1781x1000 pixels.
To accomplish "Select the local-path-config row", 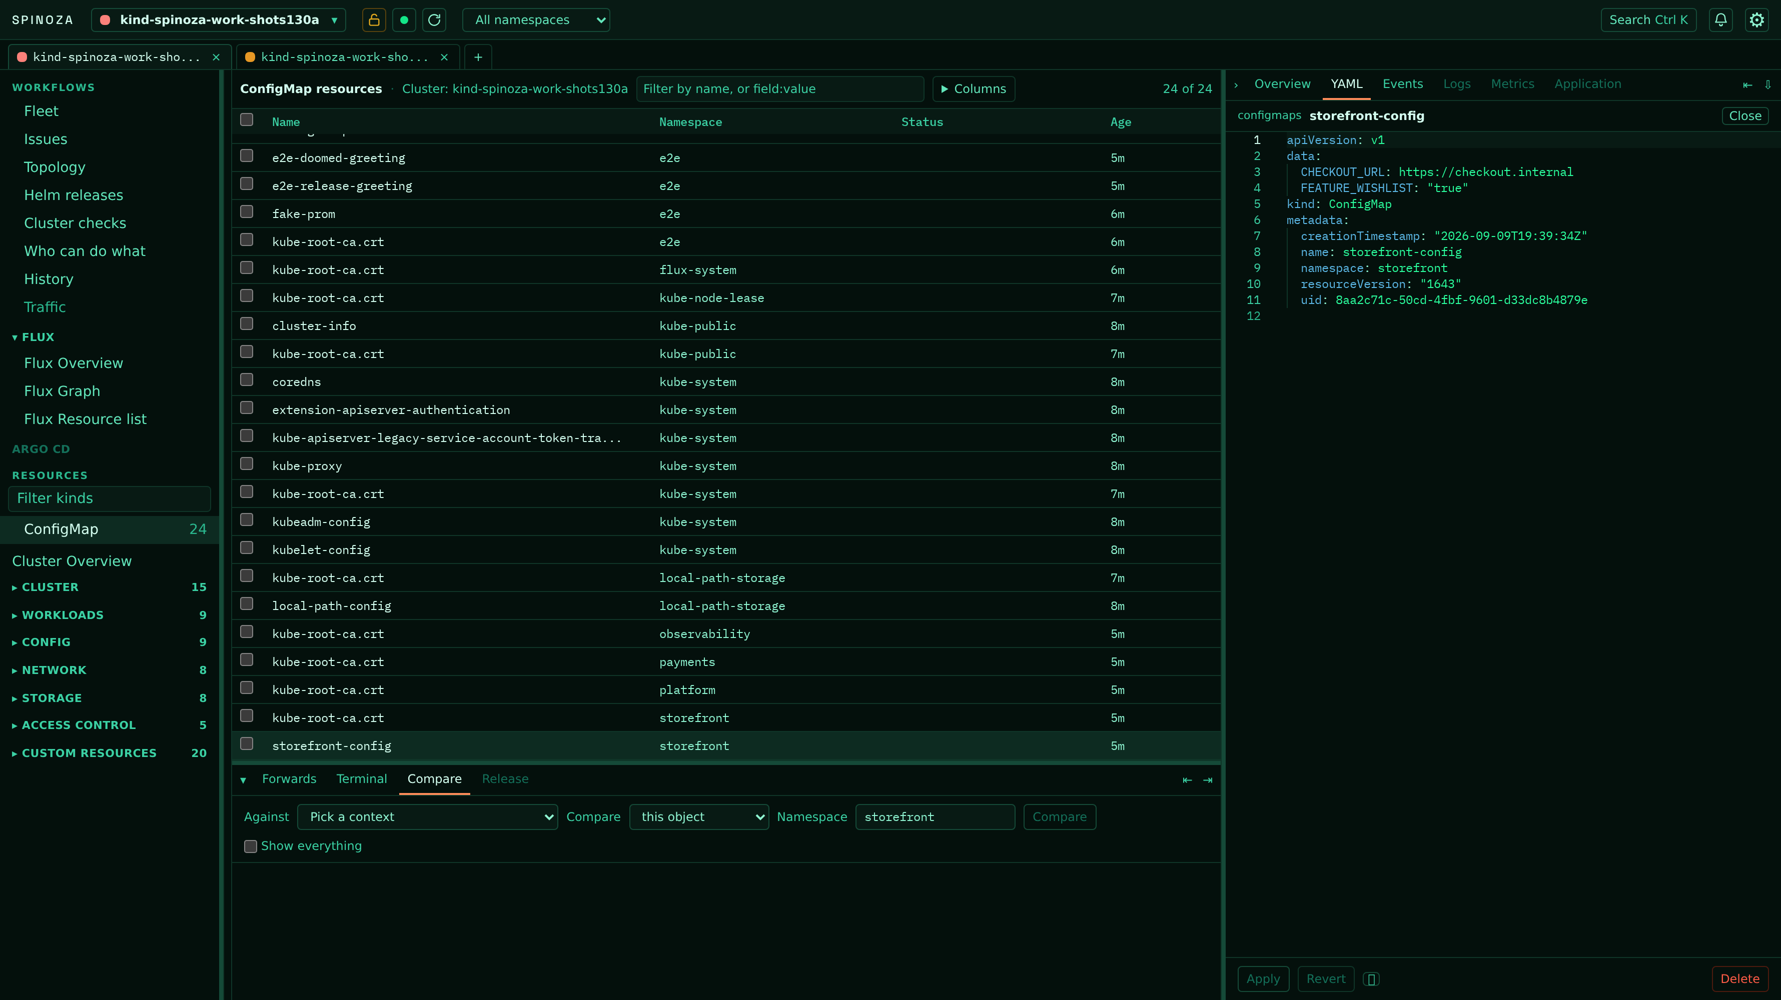I will click(726, 606).
